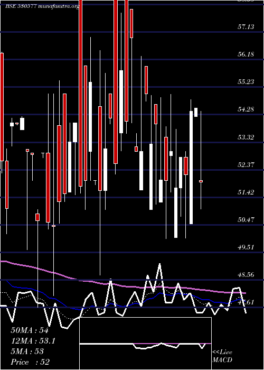Click the 54.28 price level label
The image size is (264, 370).
[x=246, y=109]
